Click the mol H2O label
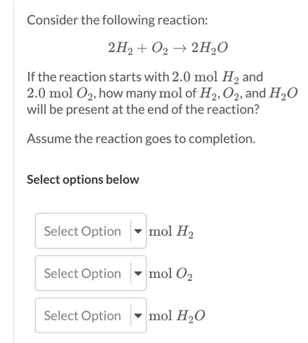Viewport: 308px width, 343px height. coord(177,316)
